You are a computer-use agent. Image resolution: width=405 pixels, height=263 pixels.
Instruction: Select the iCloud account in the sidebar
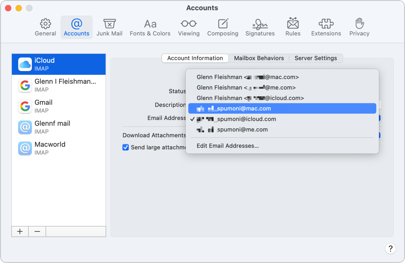coord(59,64)
